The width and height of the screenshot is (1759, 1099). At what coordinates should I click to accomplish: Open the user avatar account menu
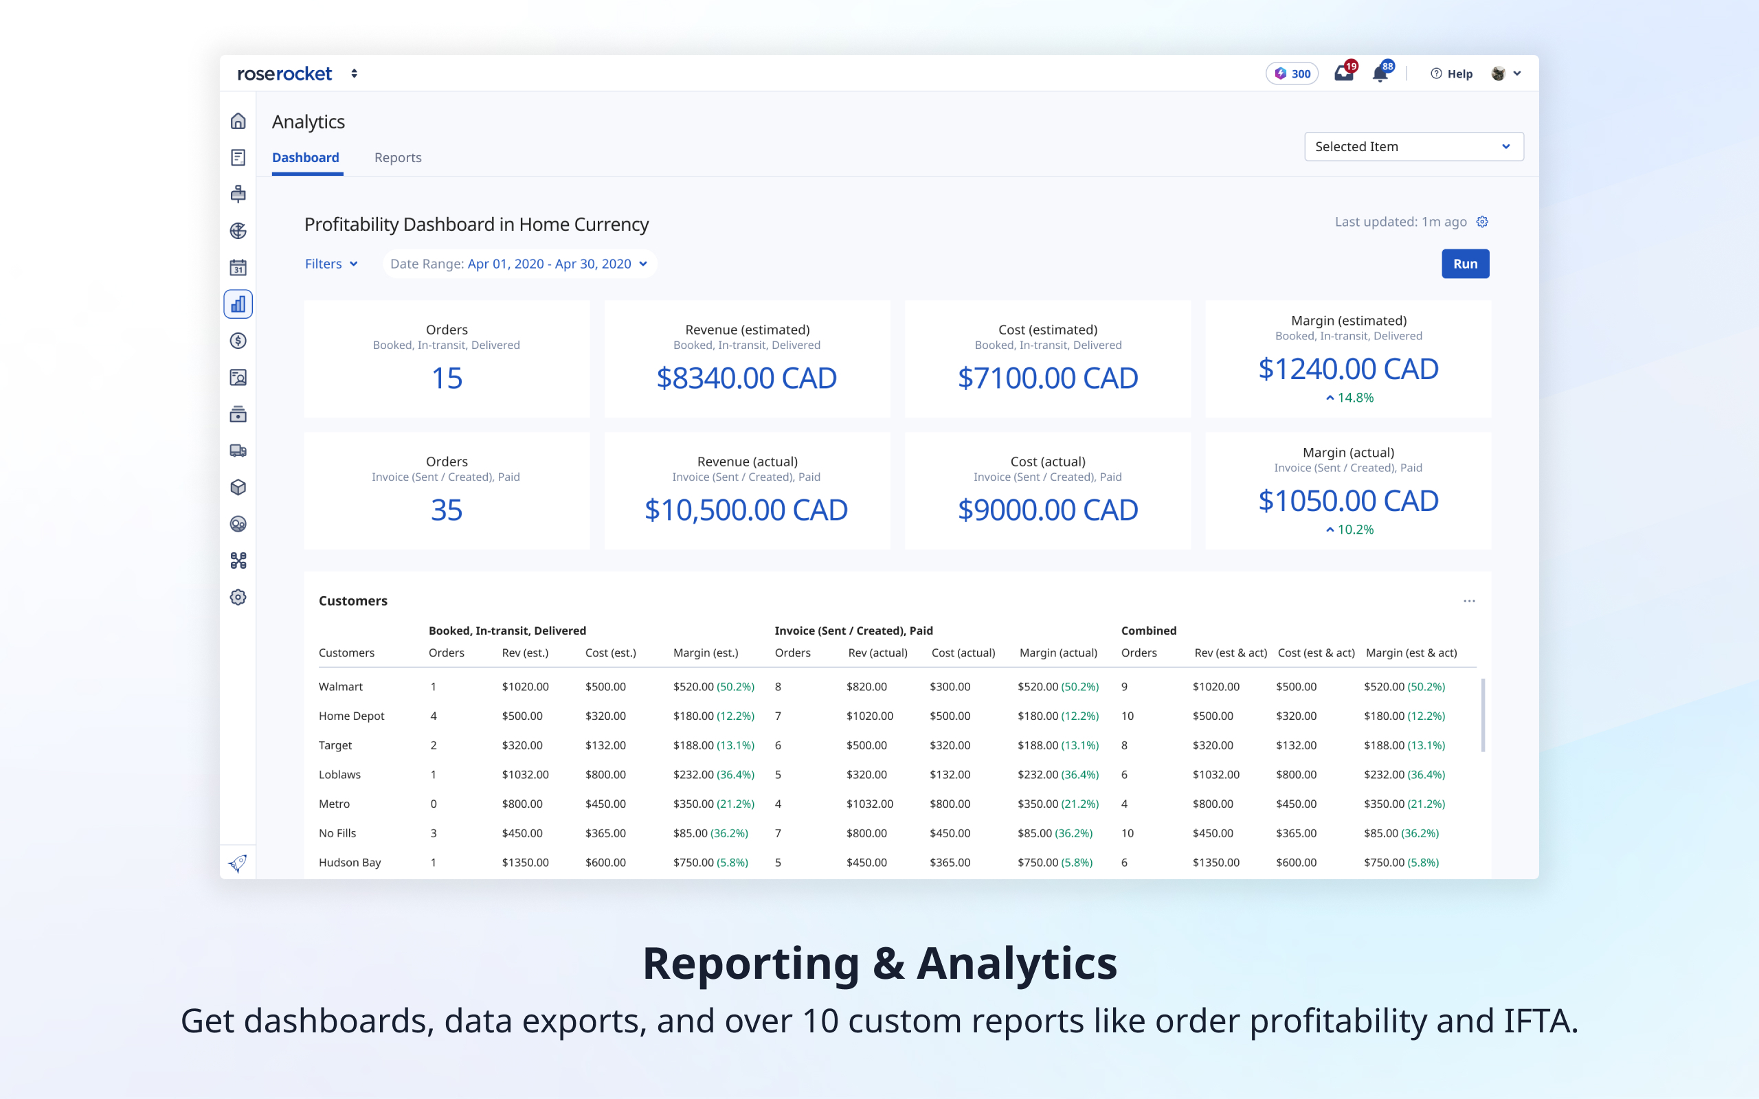pyautogui.click(x=1505, y=73)
